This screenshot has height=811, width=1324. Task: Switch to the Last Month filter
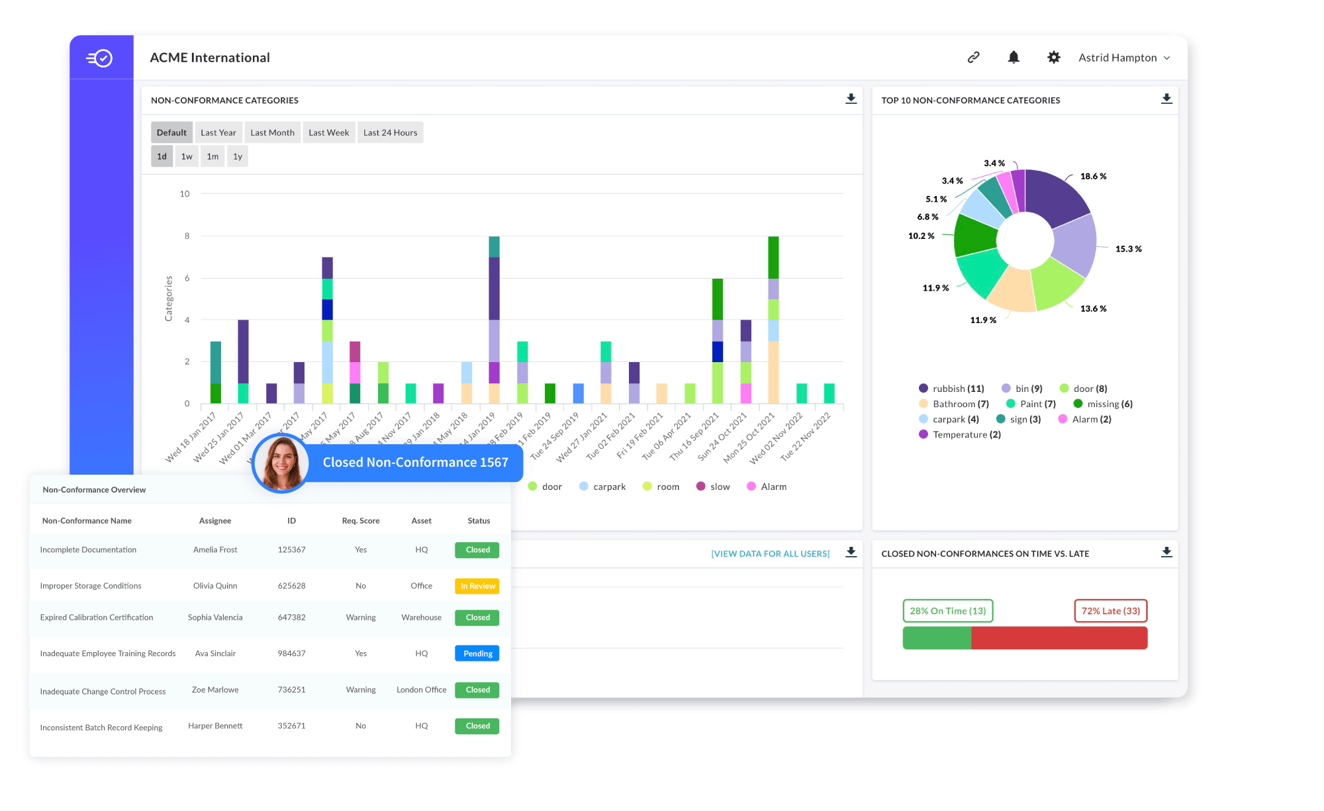[272, 132]
